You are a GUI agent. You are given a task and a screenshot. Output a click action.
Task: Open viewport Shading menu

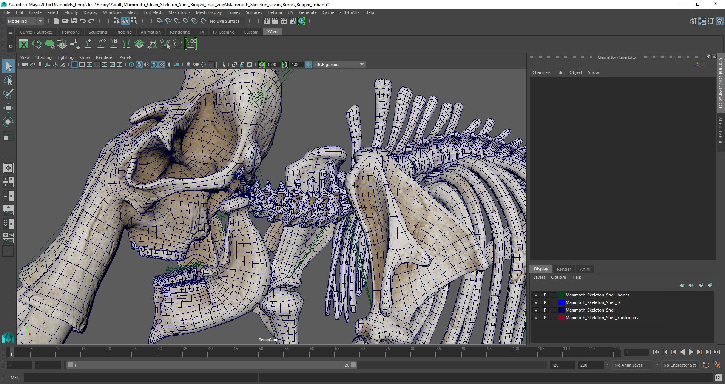(43, 57)
